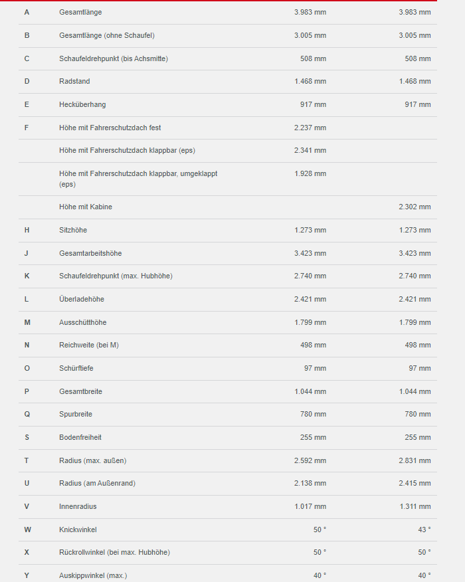Click the 2.831 mm outer radius value
Image resolution: width=465 pixels, height=582 pixels.
pyautogui.click(x=415, y=460)
